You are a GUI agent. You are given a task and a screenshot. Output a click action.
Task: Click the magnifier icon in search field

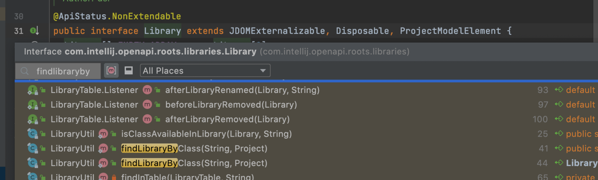(x=25, y=71)
